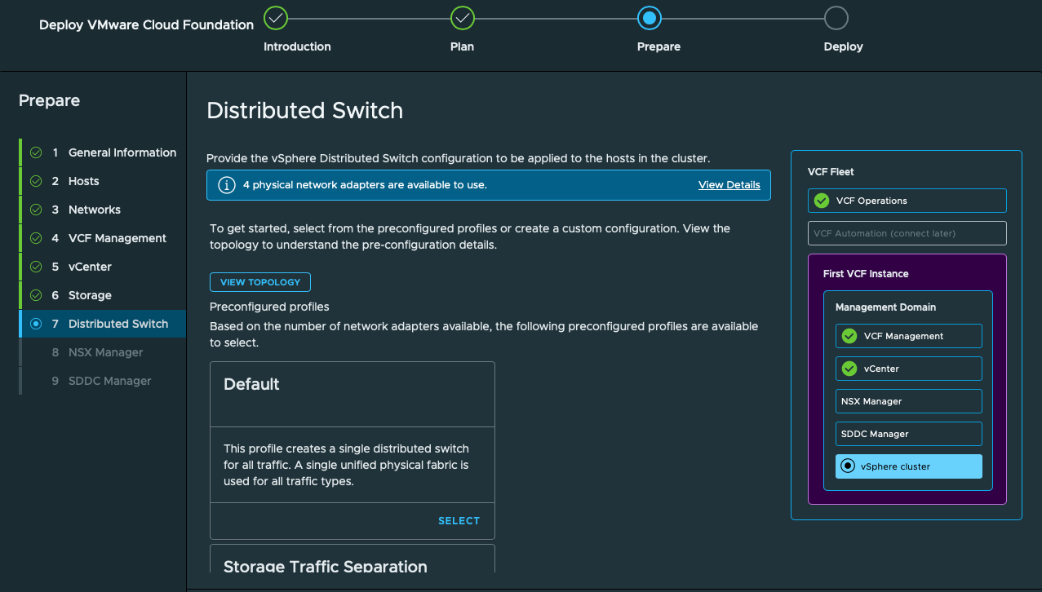Click NSX Manager box in Management Domain

(908, 401)
